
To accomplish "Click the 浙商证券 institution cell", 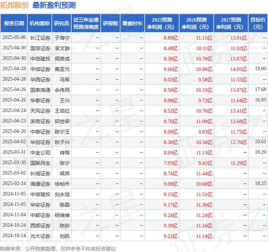I will [40, 121].
